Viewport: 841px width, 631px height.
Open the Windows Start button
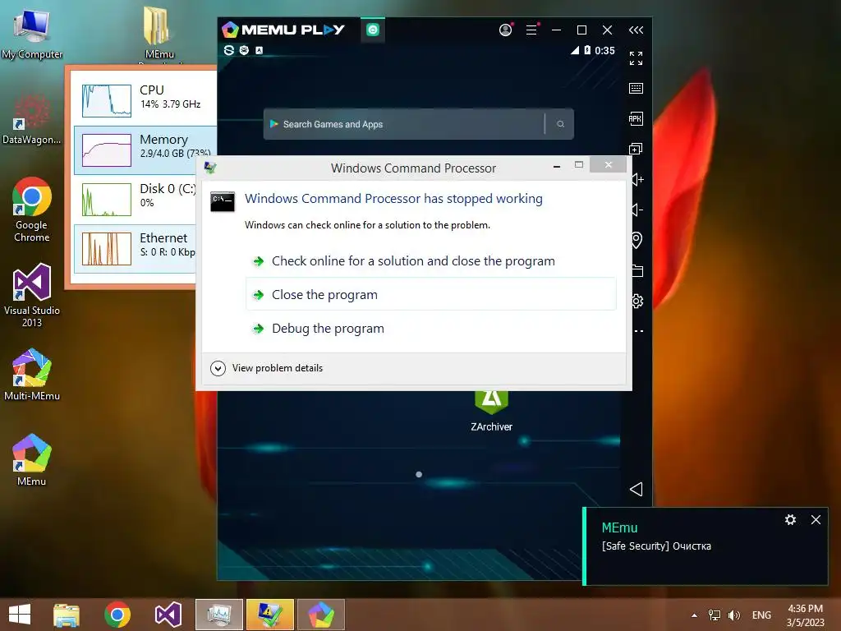(x=20, y=615)
